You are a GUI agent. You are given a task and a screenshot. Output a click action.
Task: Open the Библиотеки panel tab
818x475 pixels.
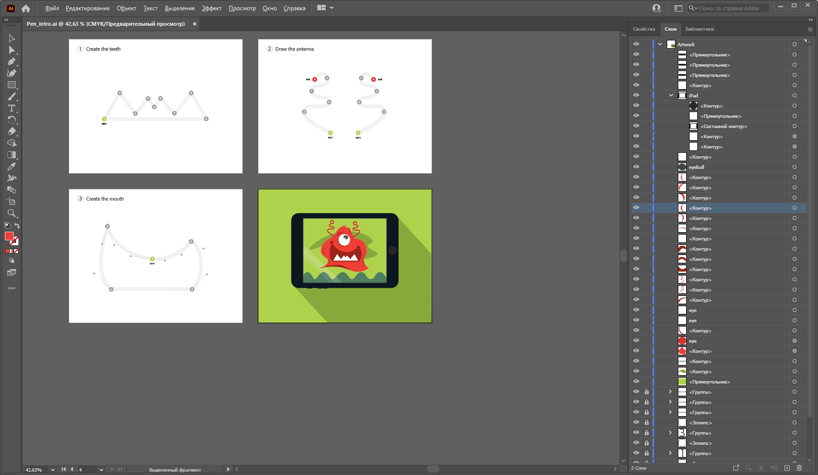(x=699, y=29)
